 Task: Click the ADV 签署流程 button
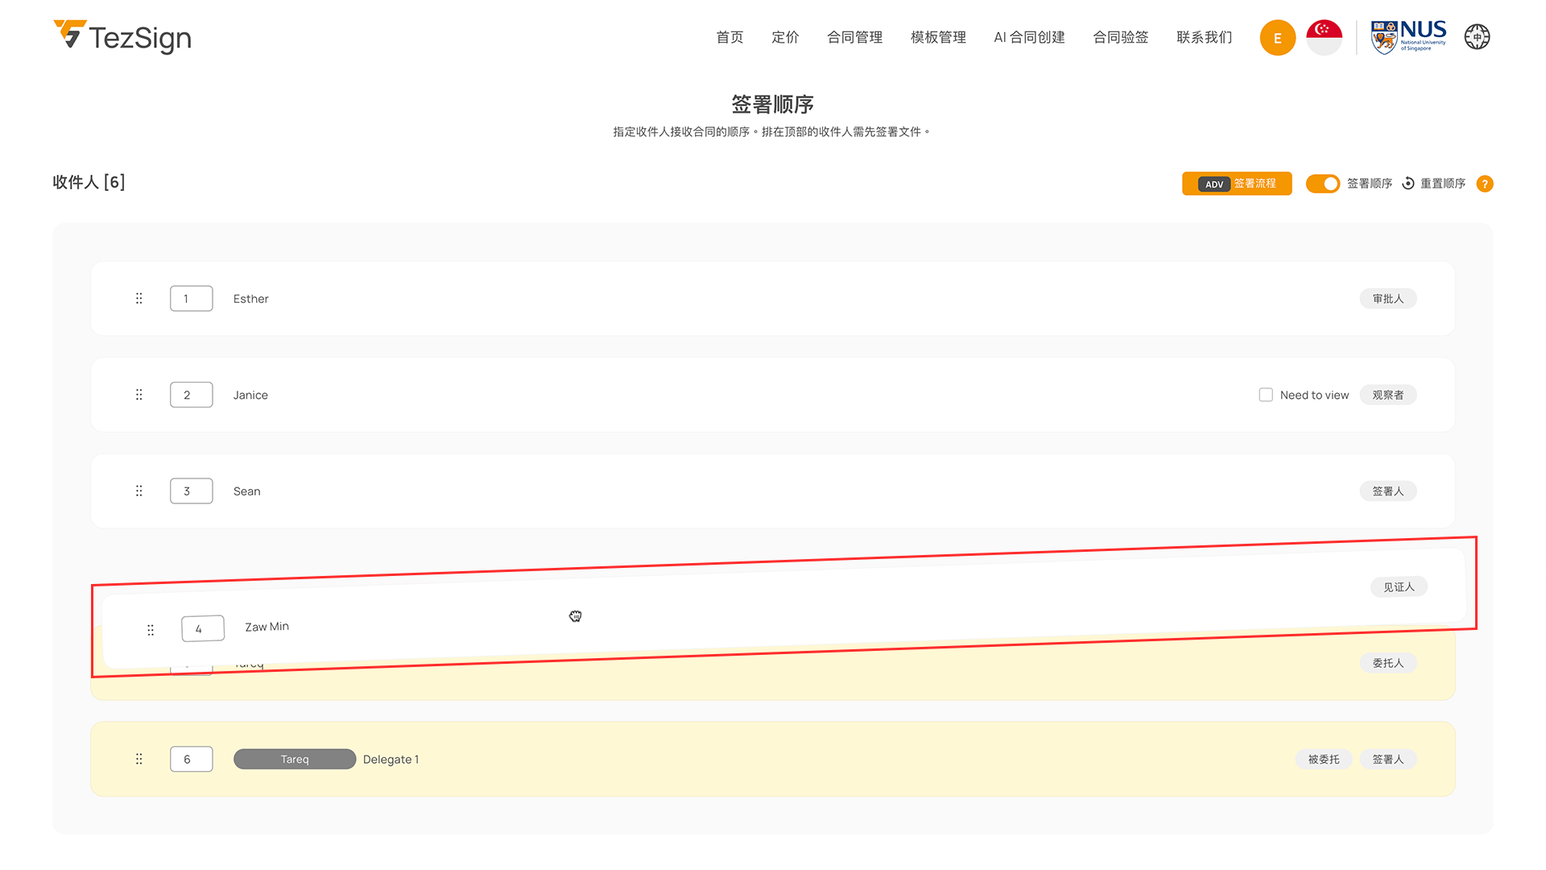pos(1237,184)
